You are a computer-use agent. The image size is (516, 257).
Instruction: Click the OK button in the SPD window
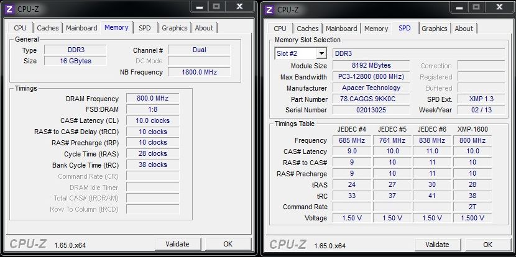coord(488,244)
